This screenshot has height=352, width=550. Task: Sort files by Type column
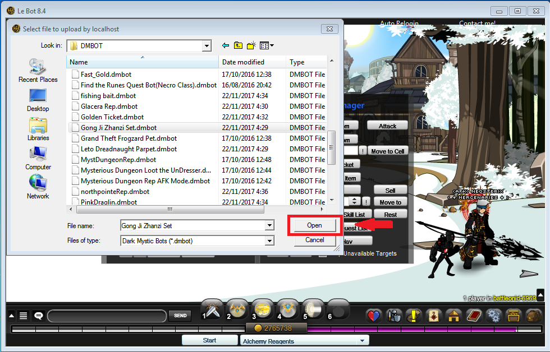(306, 62)
